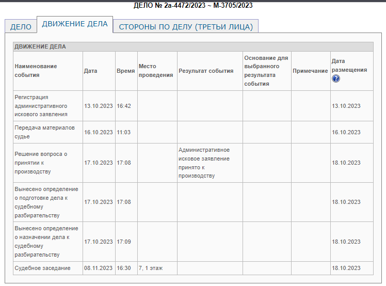This screenshot has height=286, width=386.
Task: Click the date 13.10.2023 in Дата column
Action: pos(98,106)
